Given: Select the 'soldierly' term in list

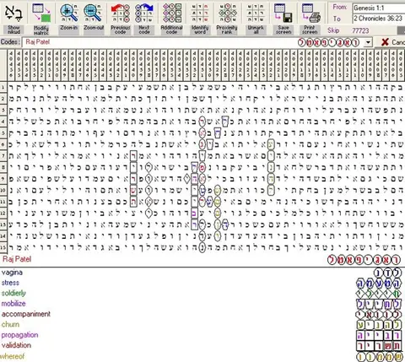Looking at the screenshot, I should [13, 293].
